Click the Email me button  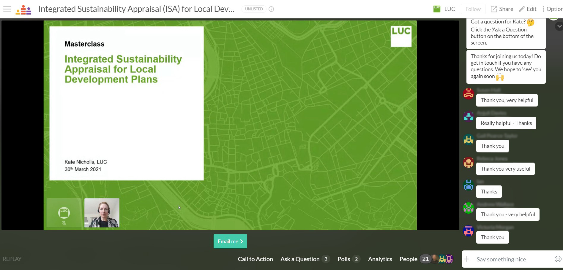click(230, 241)
